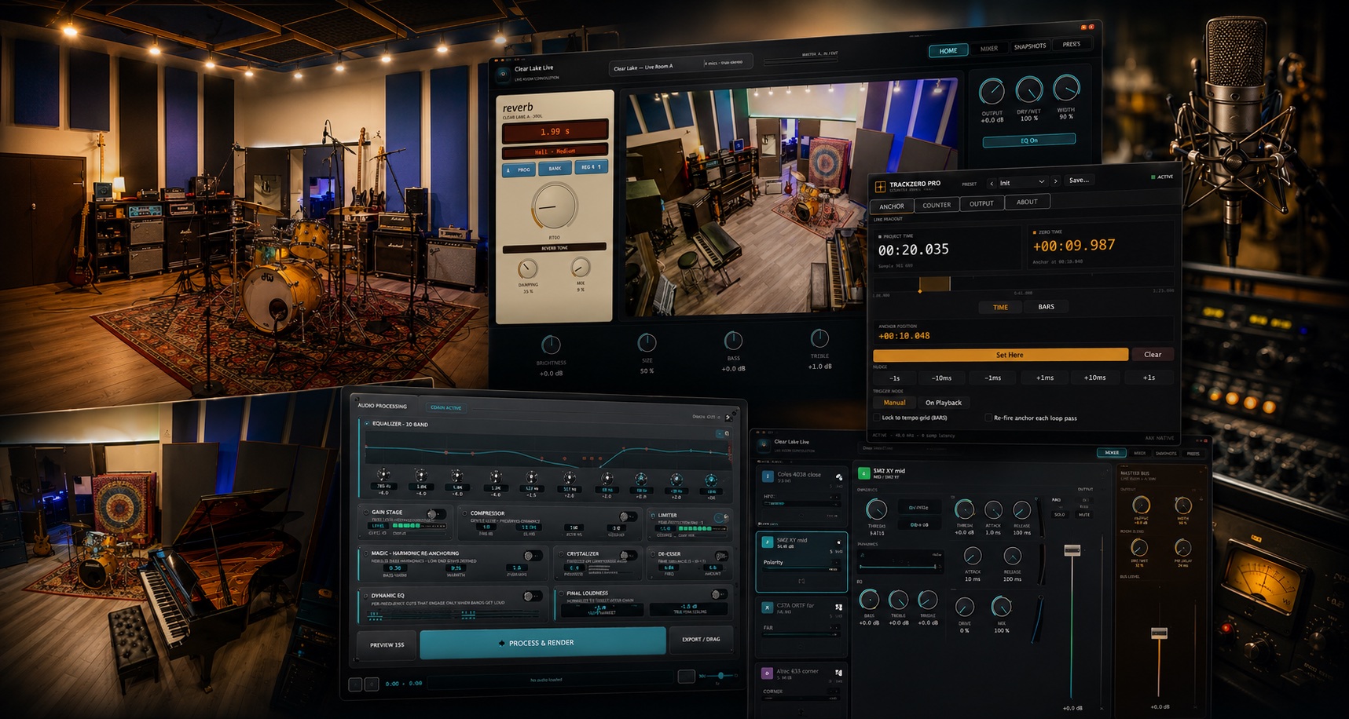Click the Size knob showing 50 %

coord(647,342)
